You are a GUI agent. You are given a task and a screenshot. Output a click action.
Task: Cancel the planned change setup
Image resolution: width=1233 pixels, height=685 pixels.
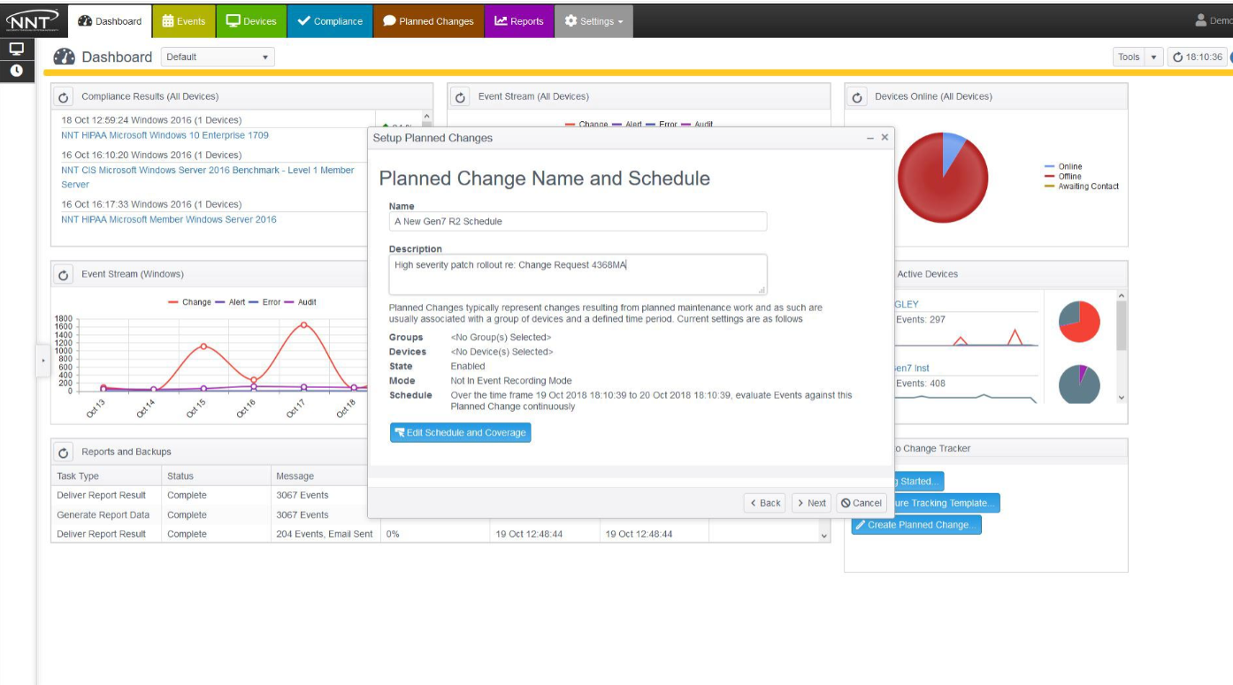(x=862, y=503)
